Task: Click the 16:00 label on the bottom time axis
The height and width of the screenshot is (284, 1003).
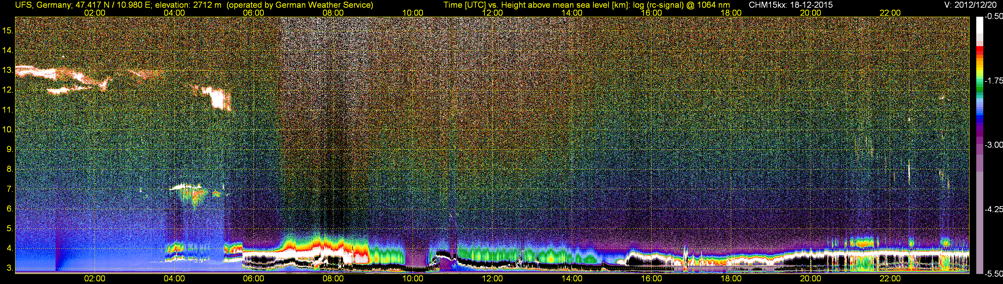Action: click(x=651, y=279)
